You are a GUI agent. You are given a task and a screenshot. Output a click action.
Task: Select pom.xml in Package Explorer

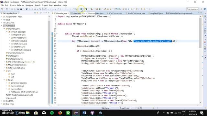pos(12,98)
